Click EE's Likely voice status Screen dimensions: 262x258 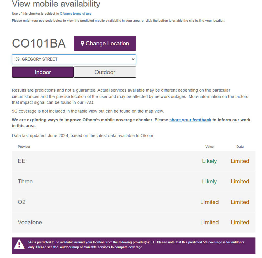209,161
